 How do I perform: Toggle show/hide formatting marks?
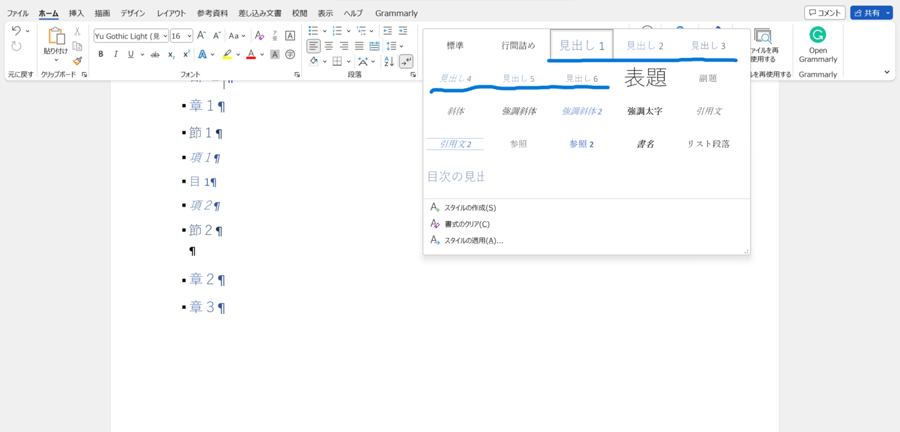coord(406,61)
